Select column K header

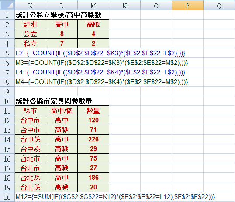coord(30,6)
